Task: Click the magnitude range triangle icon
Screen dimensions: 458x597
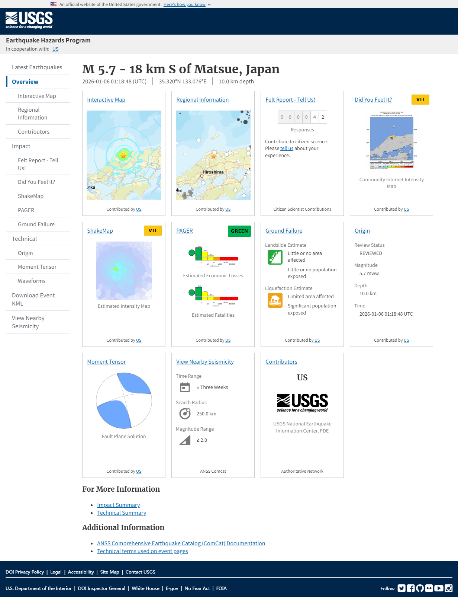Action: 185,440
